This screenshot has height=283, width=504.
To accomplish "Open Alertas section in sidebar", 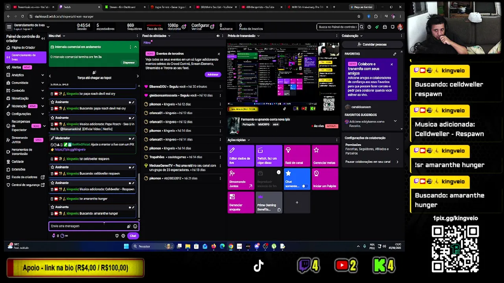I will click(x=19, y=67).
